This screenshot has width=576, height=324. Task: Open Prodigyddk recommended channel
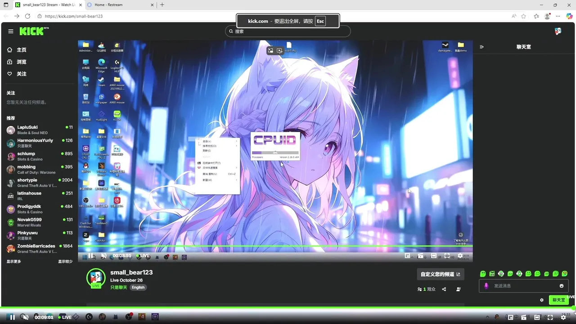pyautogui.click(x=40, y=209)
